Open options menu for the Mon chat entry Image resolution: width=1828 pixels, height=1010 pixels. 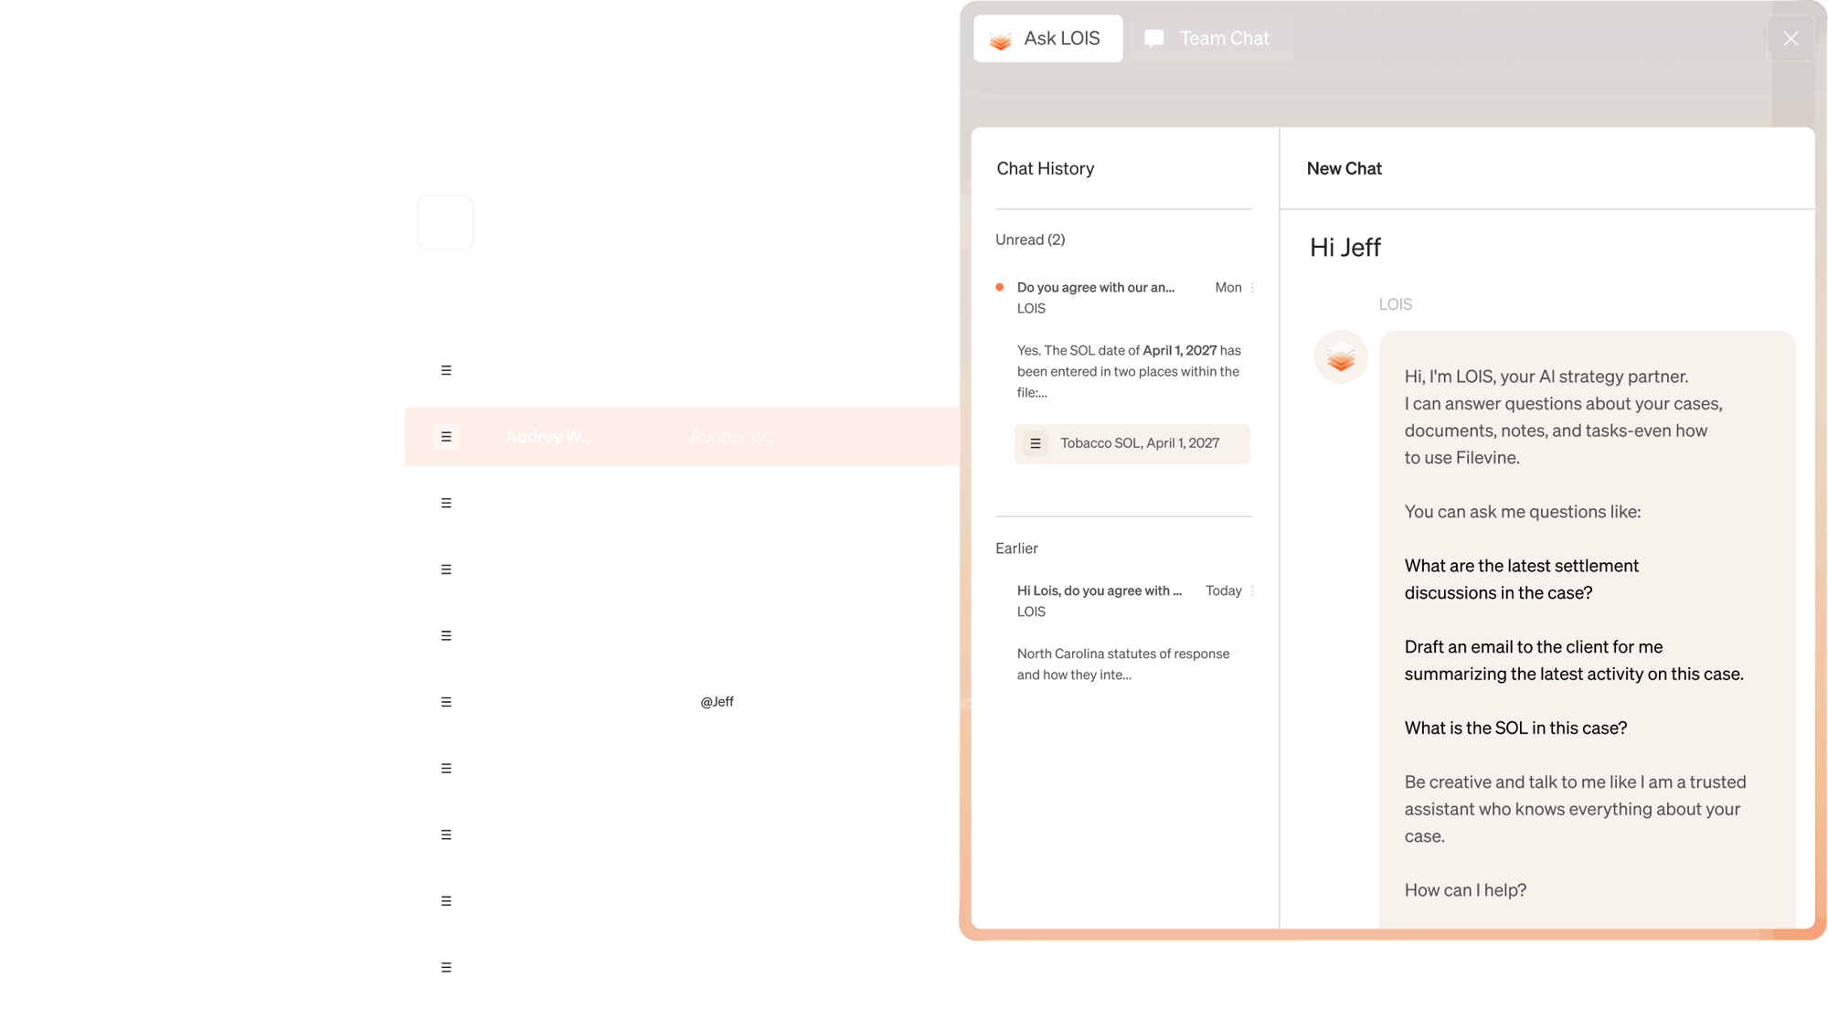1252,287
